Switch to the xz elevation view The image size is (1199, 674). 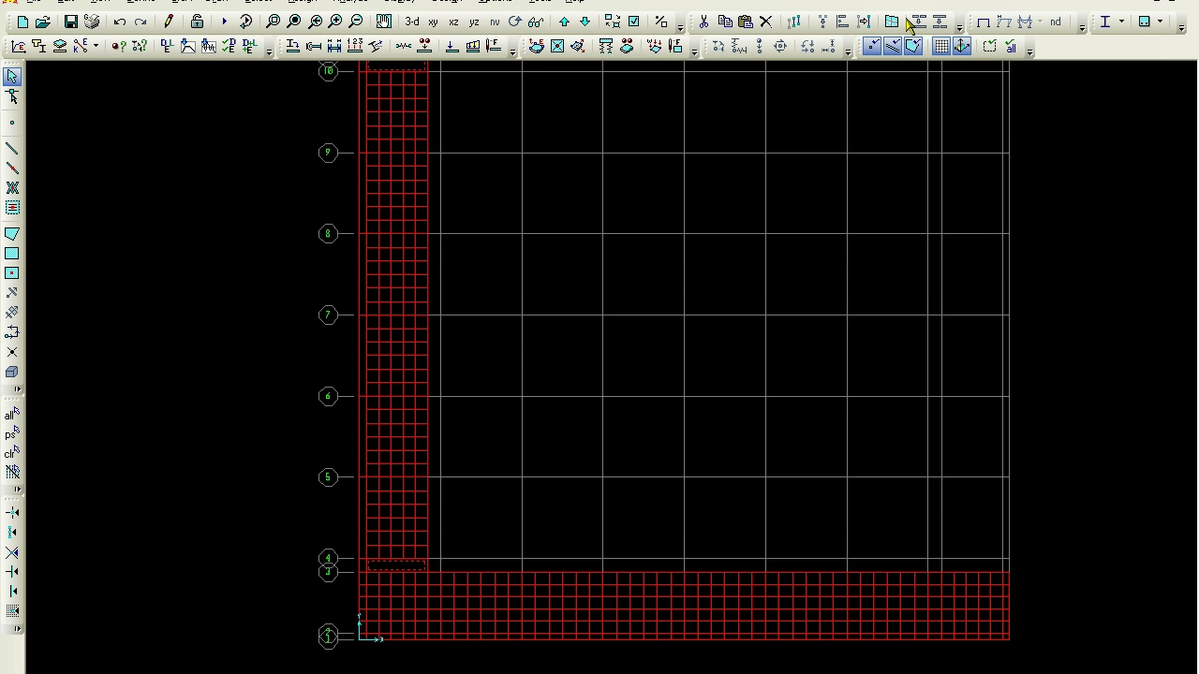point(453,22)
